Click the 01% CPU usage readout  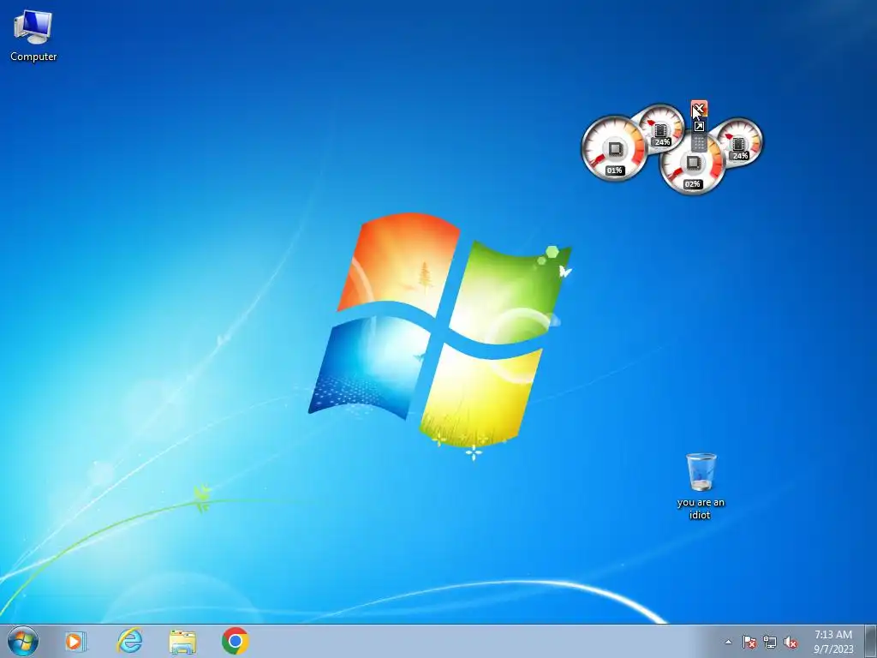click(x=614, y=170)
